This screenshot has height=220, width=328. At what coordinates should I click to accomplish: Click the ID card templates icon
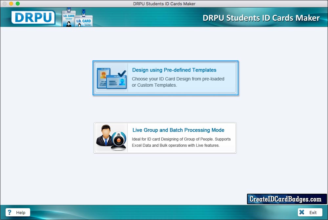112,78
